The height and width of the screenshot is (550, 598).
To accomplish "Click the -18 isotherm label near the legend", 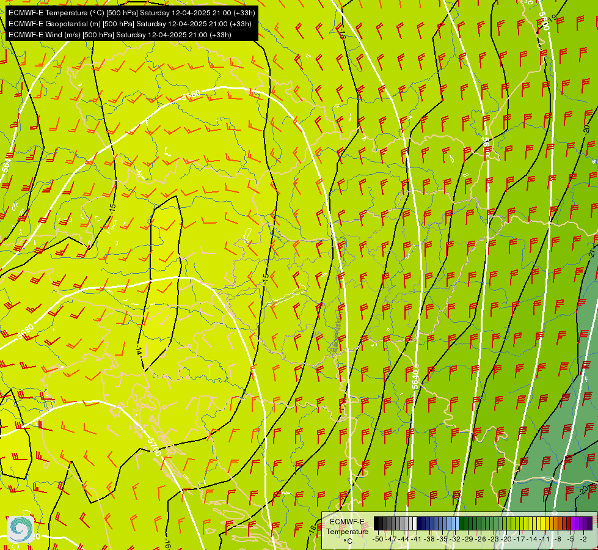I will (312, 530).
